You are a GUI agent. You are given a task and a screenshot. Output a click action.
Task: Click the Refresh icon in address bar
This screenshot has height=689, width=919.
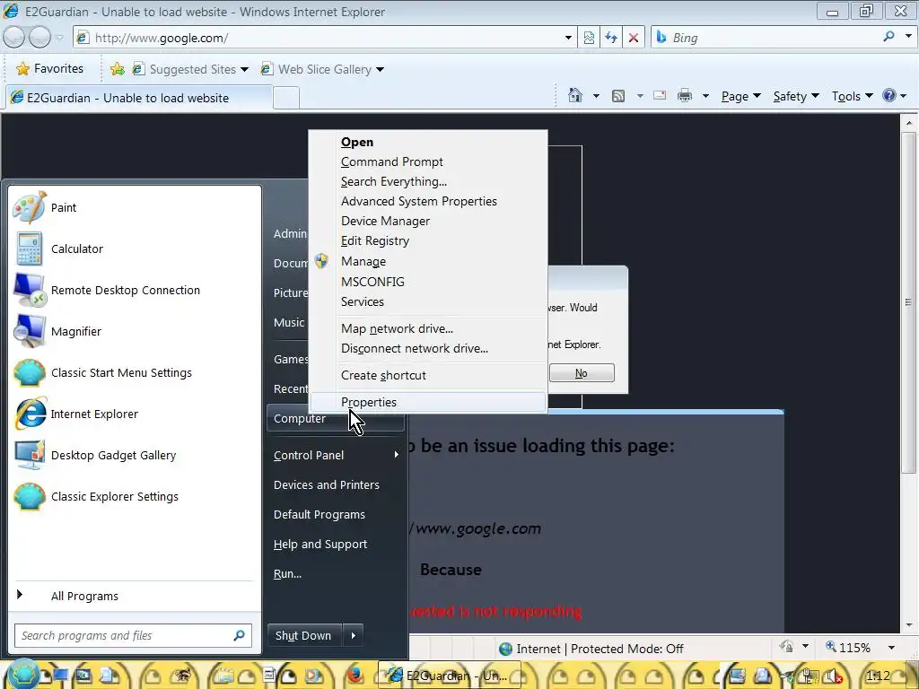(610, 38)
